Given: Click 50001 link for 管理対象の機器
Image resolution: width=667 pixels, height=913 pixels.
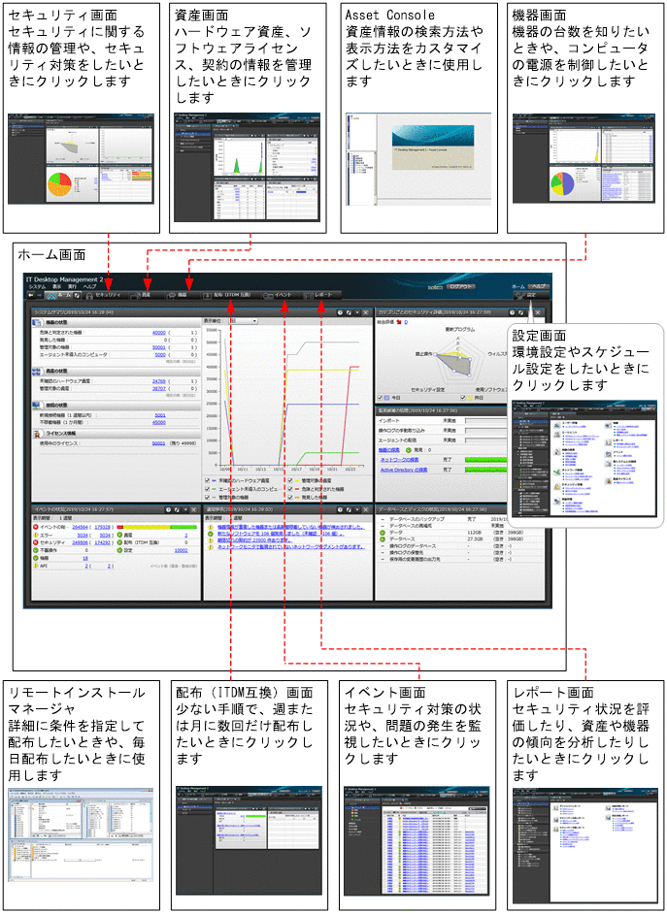Looking at the screenshot, I should (x=159, y=347).
